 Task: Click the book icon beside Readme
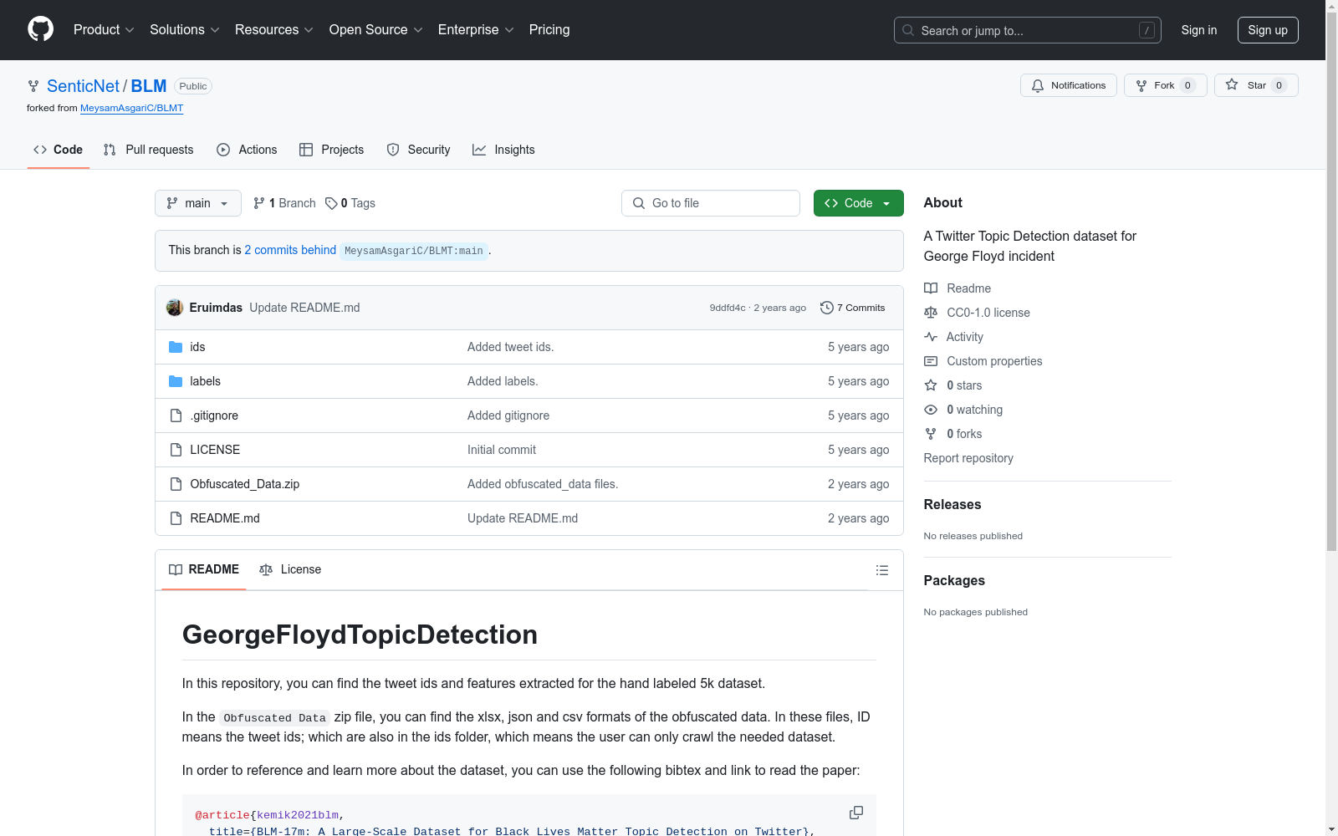point(931,288)
